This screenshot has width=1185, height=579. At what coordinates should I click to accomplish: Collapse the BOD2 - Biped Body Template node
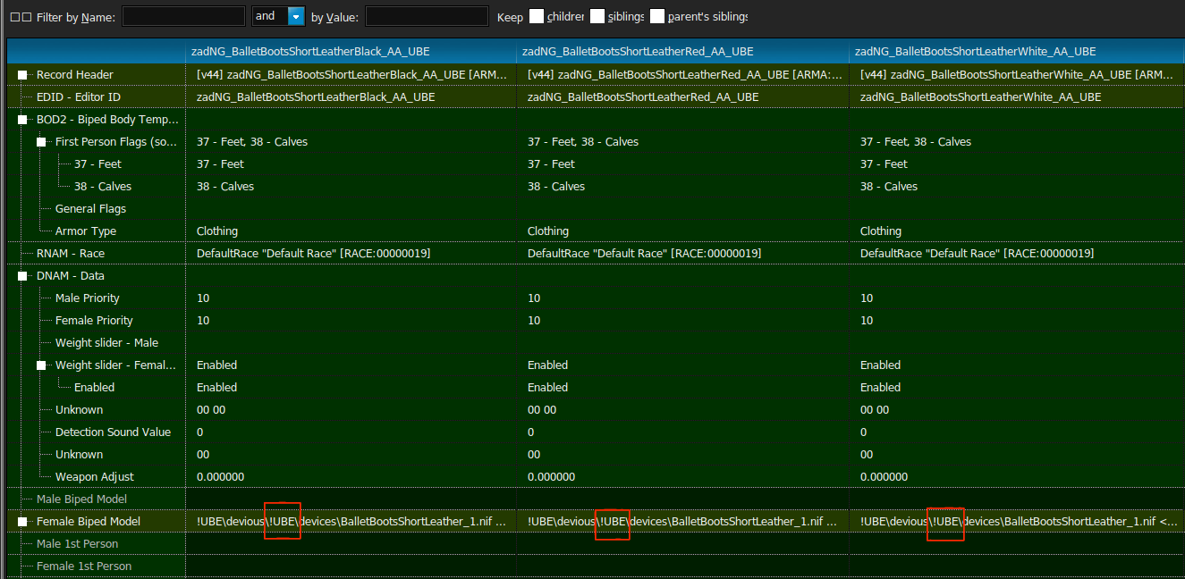22,120
